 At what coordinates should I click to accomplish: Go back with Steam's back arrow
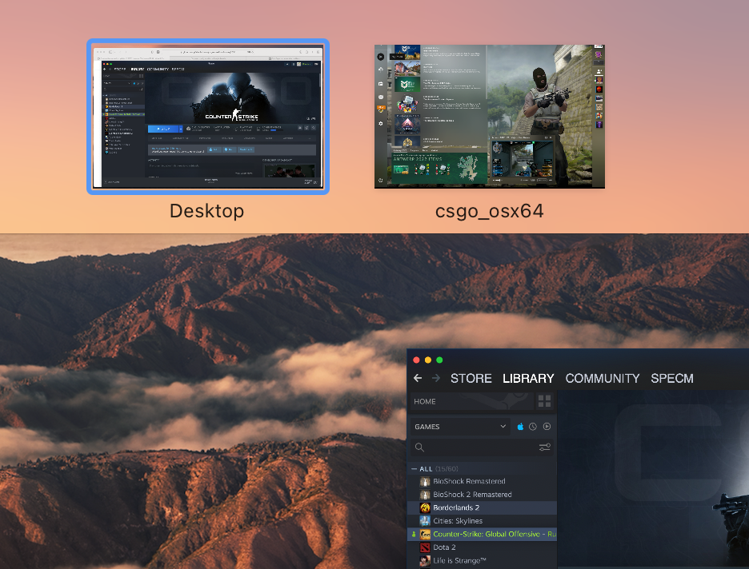coord(418,378)
